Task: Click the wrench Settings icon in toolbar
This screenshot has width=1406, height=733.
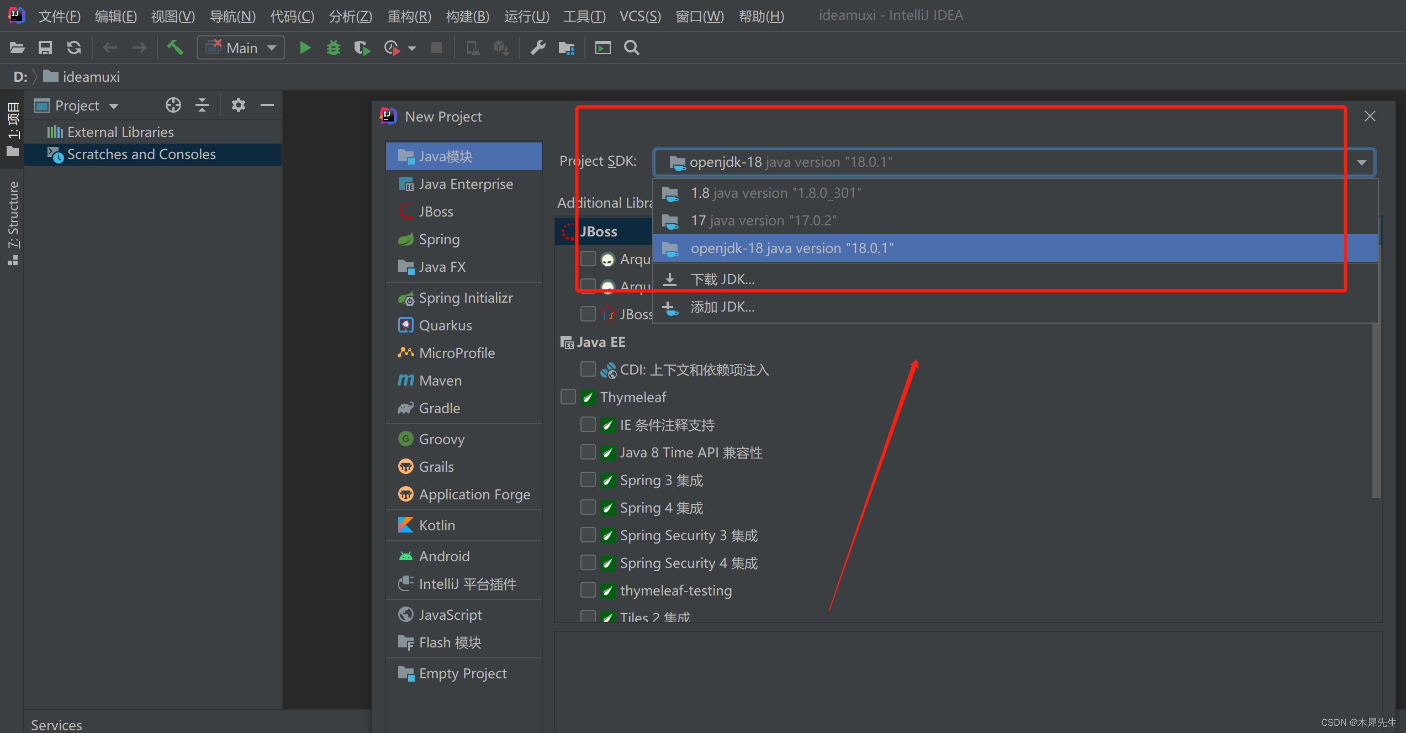Action: click(538, 48)
